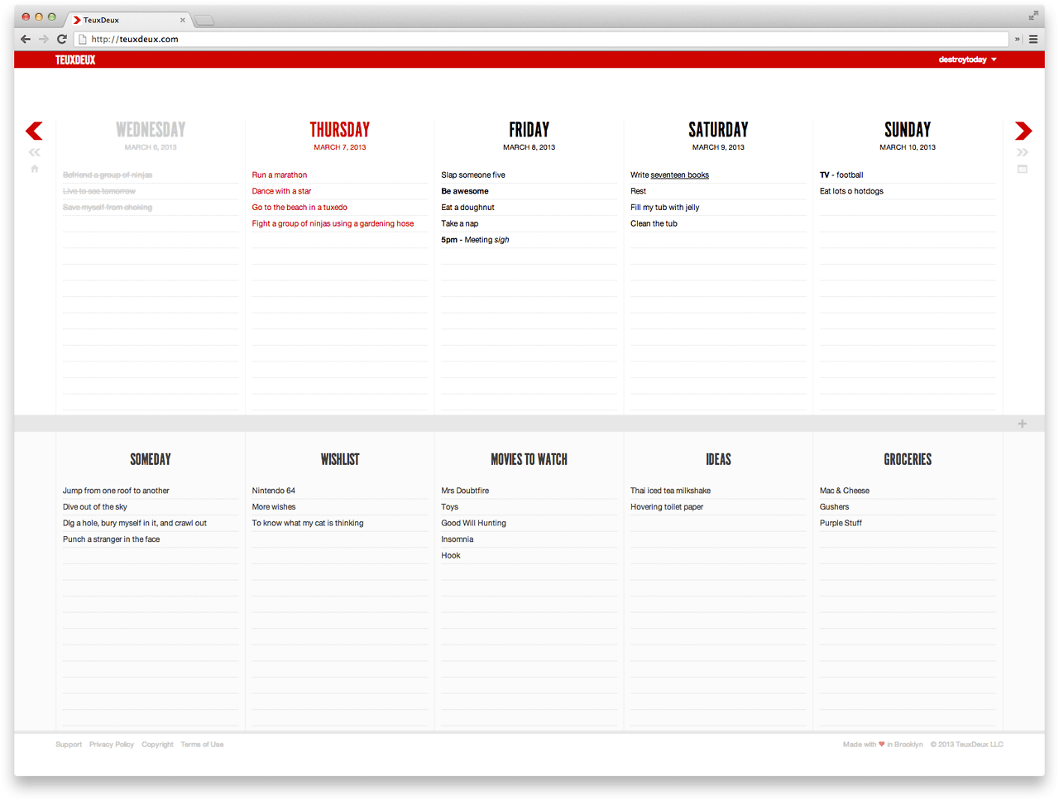1059x800 pixels.
Task: Click the browser reload icon
Action: click(x=61, y=39)
